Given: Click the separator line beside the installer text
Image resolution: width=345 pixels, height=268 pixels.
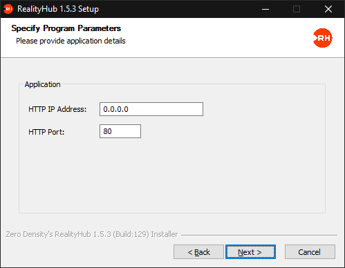Looking at the screenshot, I should [259, 235].
